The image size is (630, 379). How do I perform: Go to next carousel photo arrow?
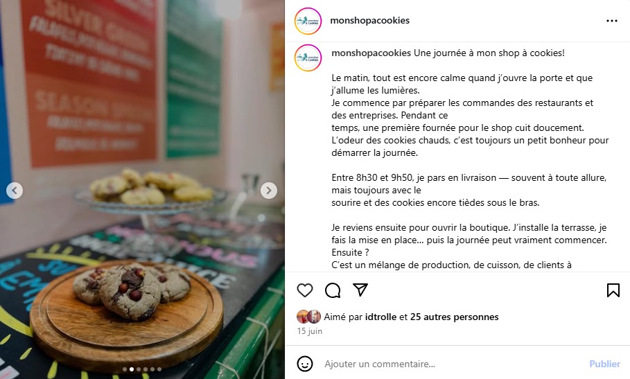pyautogui.click(x=268, y=191)
